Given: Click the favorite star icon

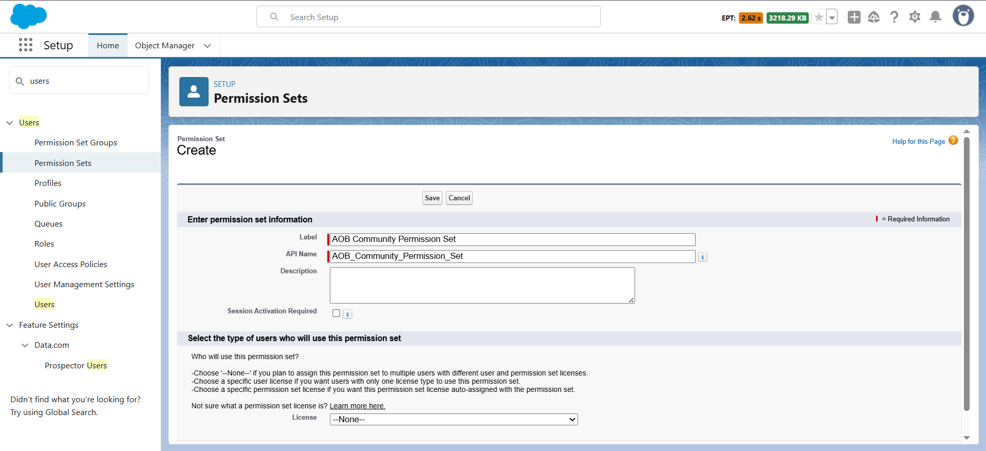Looking at the screenshot, I should (818, 17).
